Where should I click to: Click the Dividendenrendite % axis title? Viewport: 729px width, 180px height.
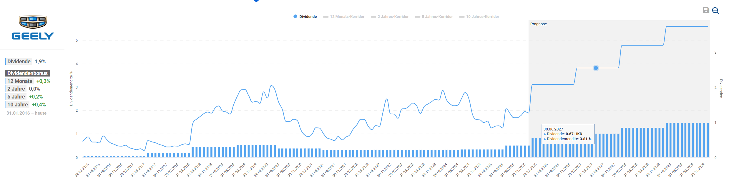pos(71,89)
